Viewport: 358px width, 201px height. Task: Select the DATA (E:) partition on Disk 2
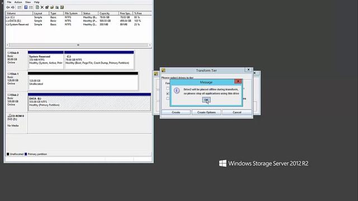tap(89, 102)
